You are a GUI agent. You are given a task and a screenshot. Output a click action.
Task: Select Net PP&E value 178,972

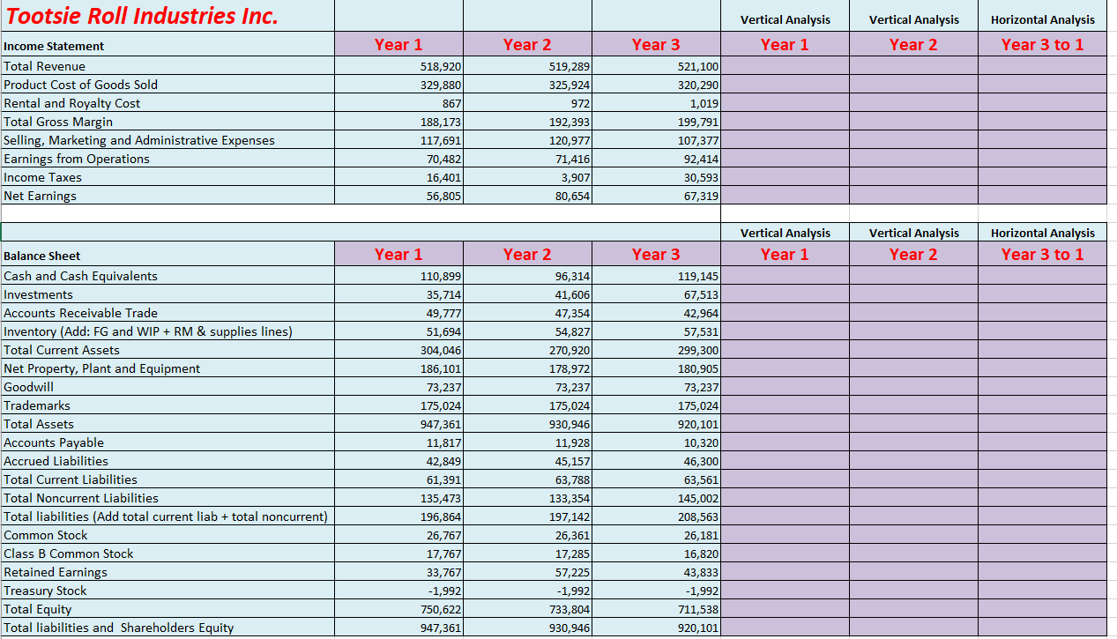[x=527, y=368]
